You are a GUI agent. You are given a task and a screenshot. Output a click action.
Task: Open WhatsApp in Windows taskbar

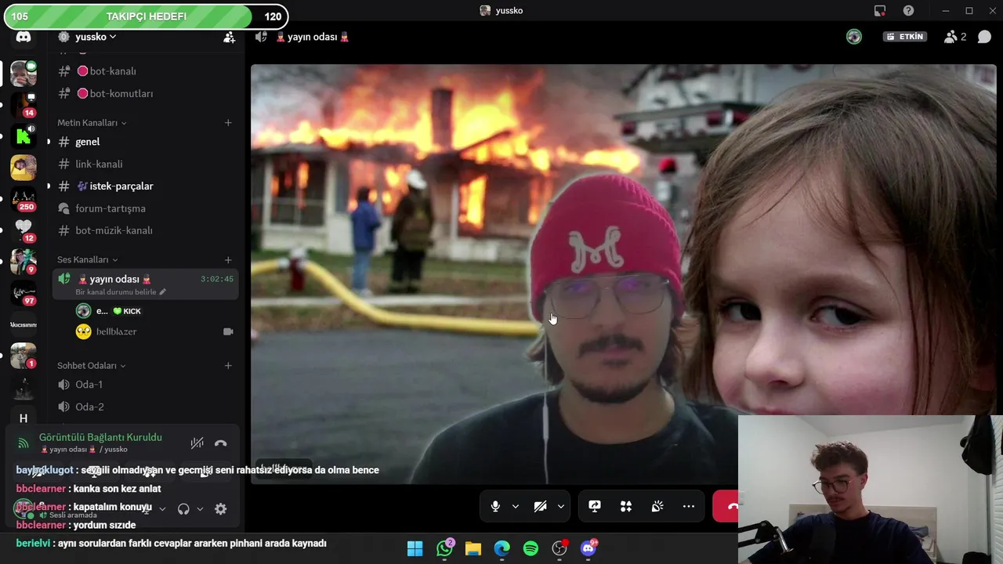[x=445, y=548]
